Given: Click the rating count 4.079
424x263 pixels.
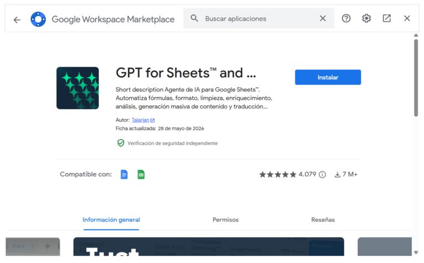Looking at the screenshot, I should 307,174.
